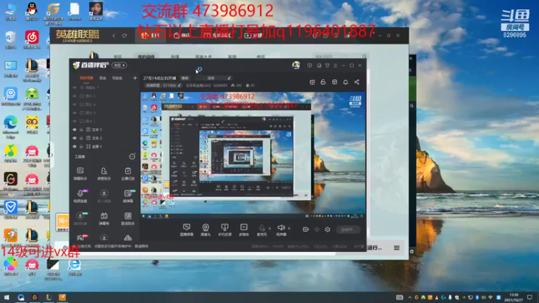Viewport: 539px width, 303px height.
Task: Open the QQ desktop shortcut
Action: (32, 11)
